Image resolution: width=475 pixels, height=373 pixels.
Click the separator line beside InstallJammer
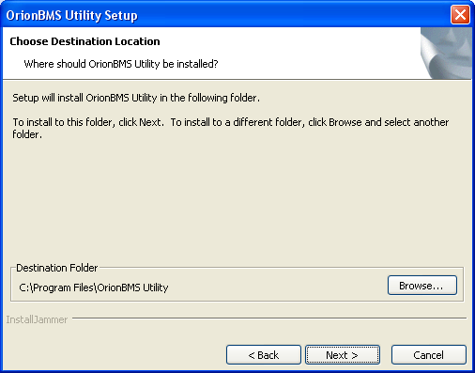pos(269,319)
